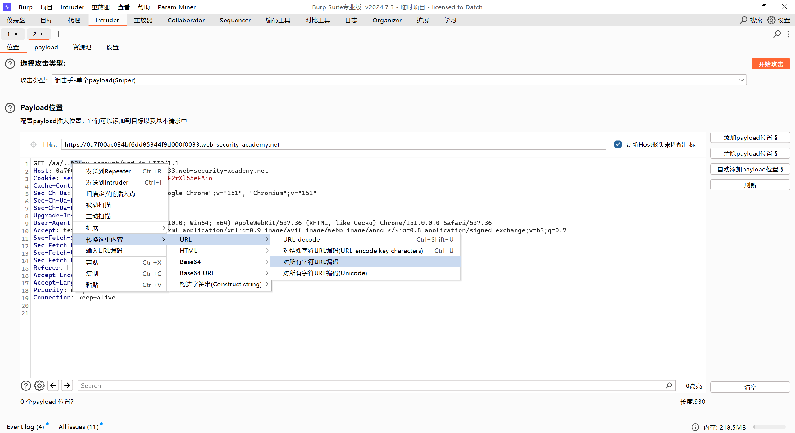
Task: Toggle 更新Host报头来匹配目标 checkbox
Action: click(x=618, y=144)
